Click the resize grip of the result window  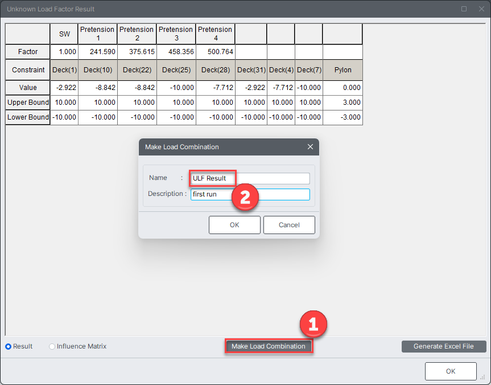(482, 377)
